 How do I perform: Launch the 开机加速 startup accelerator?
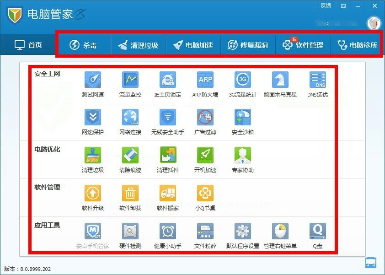pos(205,157)
